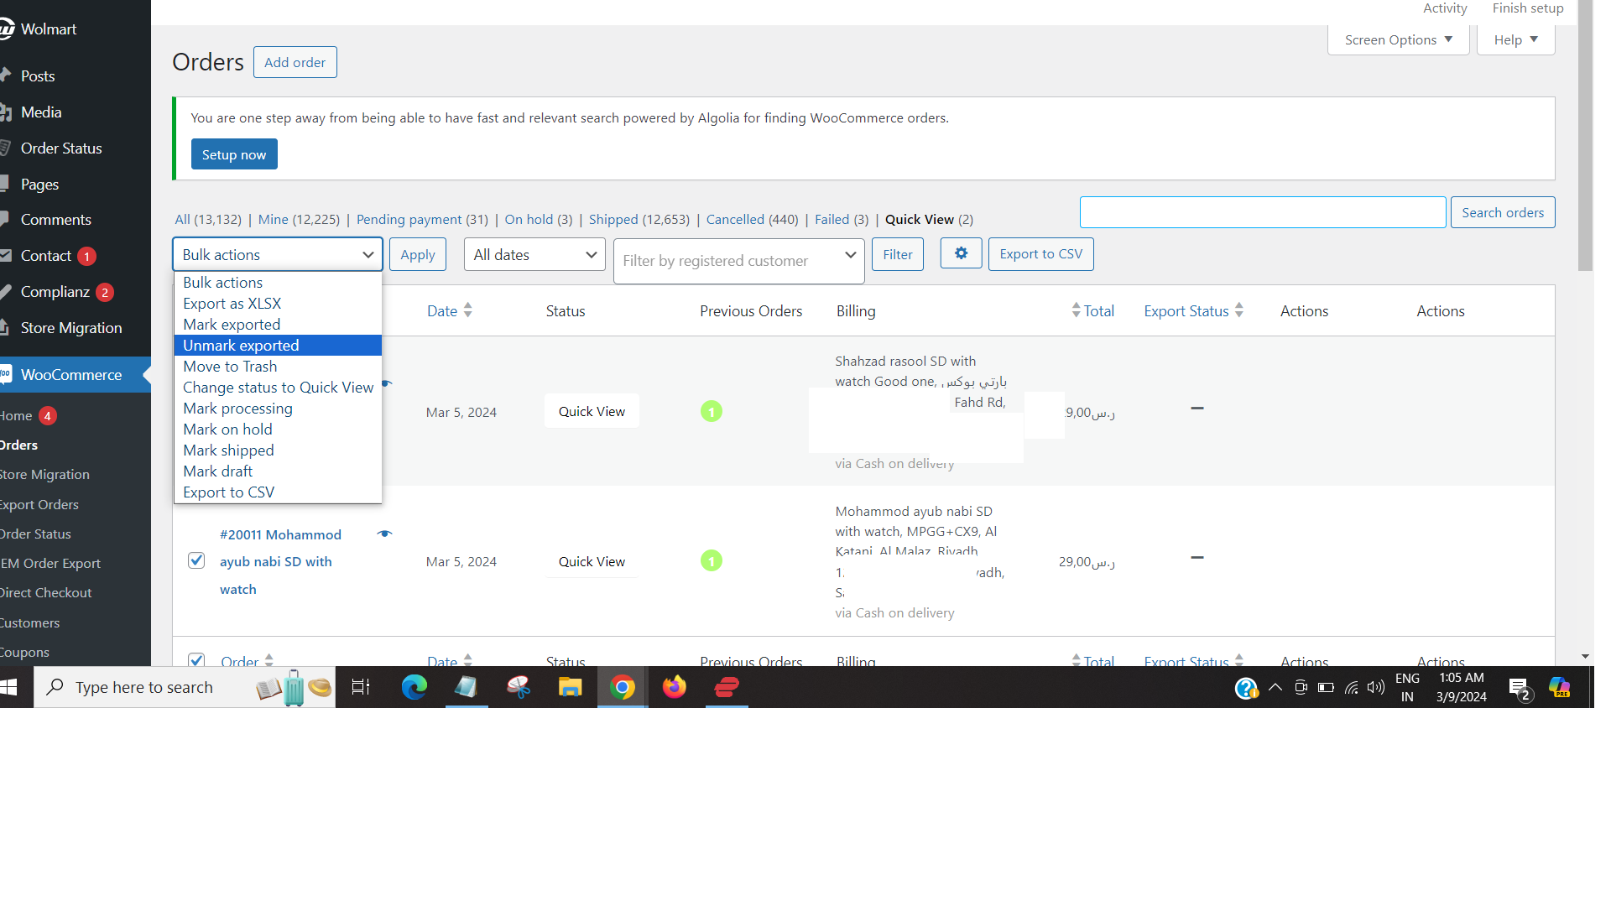Click the Search orders button

(x=1503, y=212)
